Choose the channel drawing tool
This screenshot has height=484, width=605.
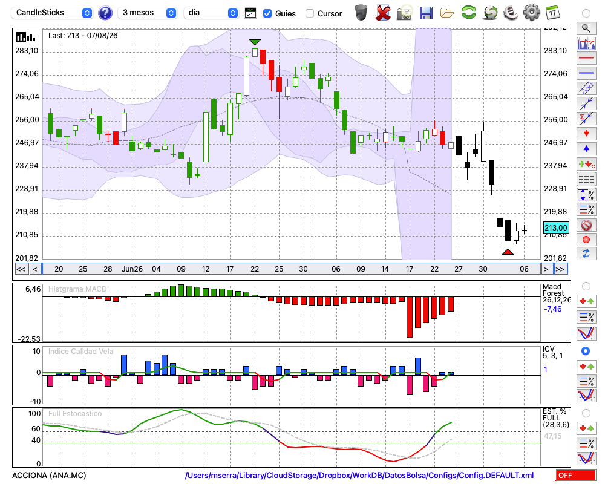click(586, 88)
